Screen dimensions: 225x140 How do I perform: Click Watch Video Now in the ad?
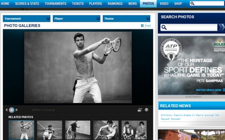[210, 90]
